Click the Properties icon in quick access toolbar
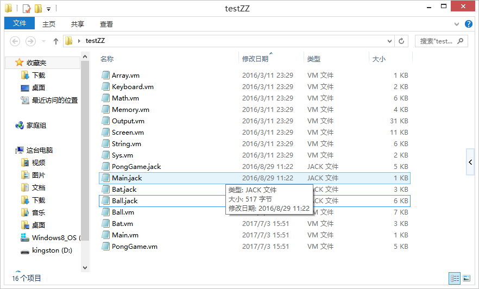479x289 pixels. coord(26,9)
